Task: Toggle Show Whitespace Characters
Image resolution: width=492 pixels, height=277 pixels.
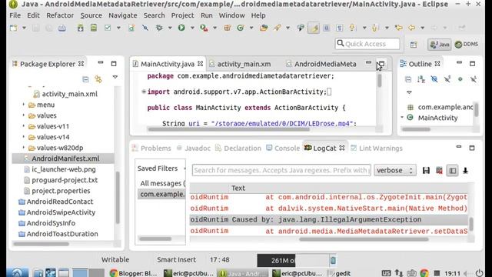Action: (x=339, y=28)
